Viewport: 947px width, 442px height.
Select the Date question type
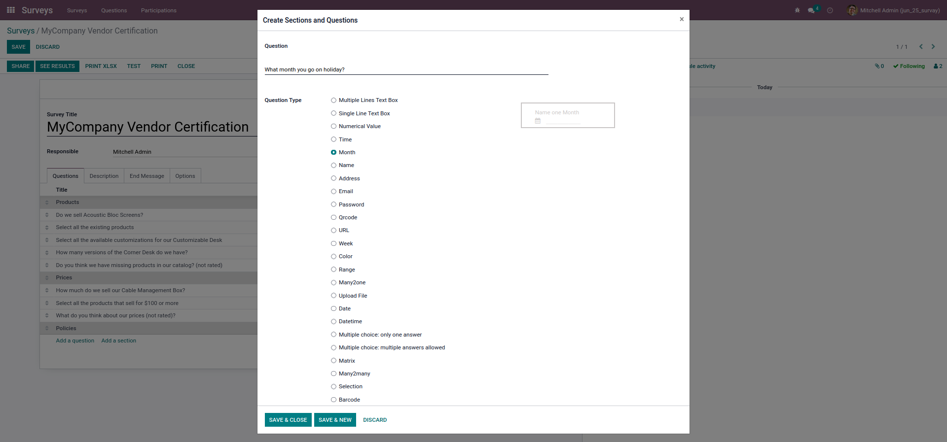point(334,308)
